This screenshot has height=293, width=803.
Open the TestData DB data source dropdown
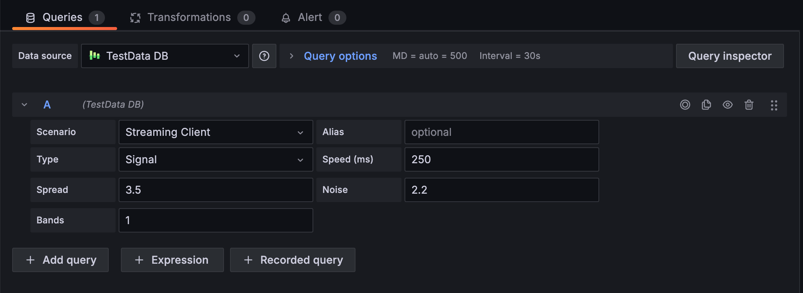tap(165, 56)
